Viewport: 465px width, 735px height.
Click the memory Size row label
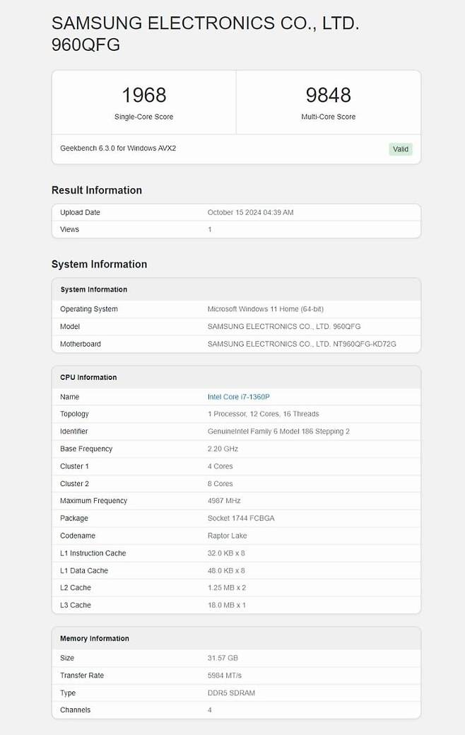pyautogui.click(x=67, y=658)
